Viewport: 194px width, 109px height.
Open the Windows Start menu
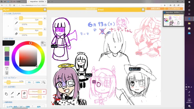point(189,2)
